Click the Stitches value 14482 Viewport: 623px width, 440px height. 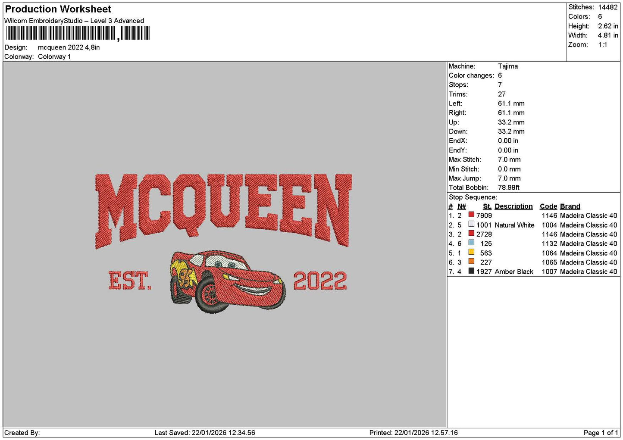coord(608,7)
